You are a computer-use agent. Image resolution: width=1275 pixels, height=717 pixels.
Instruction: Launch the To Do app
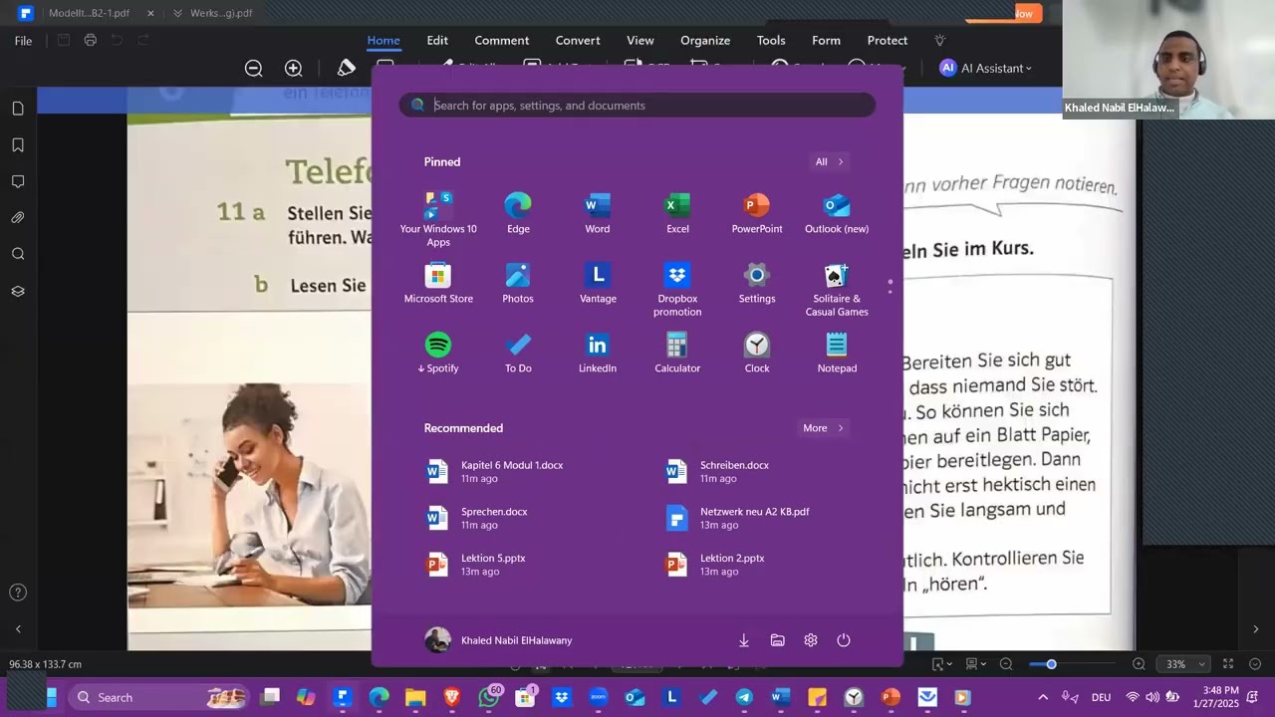[x=518, y=353]
